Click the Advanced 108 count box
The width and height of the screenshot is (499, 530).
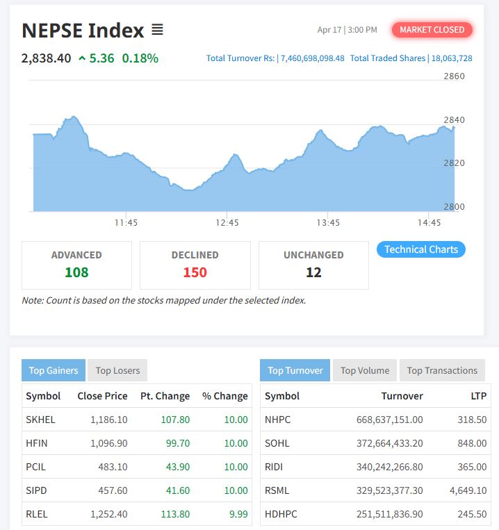(76, 265)
